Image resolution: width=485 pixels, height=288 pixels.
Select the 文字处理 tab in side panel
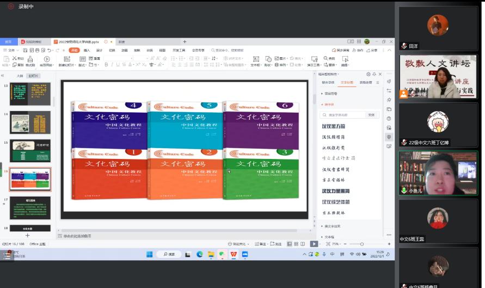tap(347, 82)
